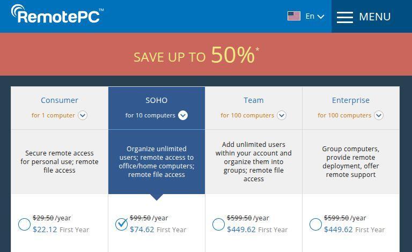Open the hamburger menu icon

[x=344, y=17]
